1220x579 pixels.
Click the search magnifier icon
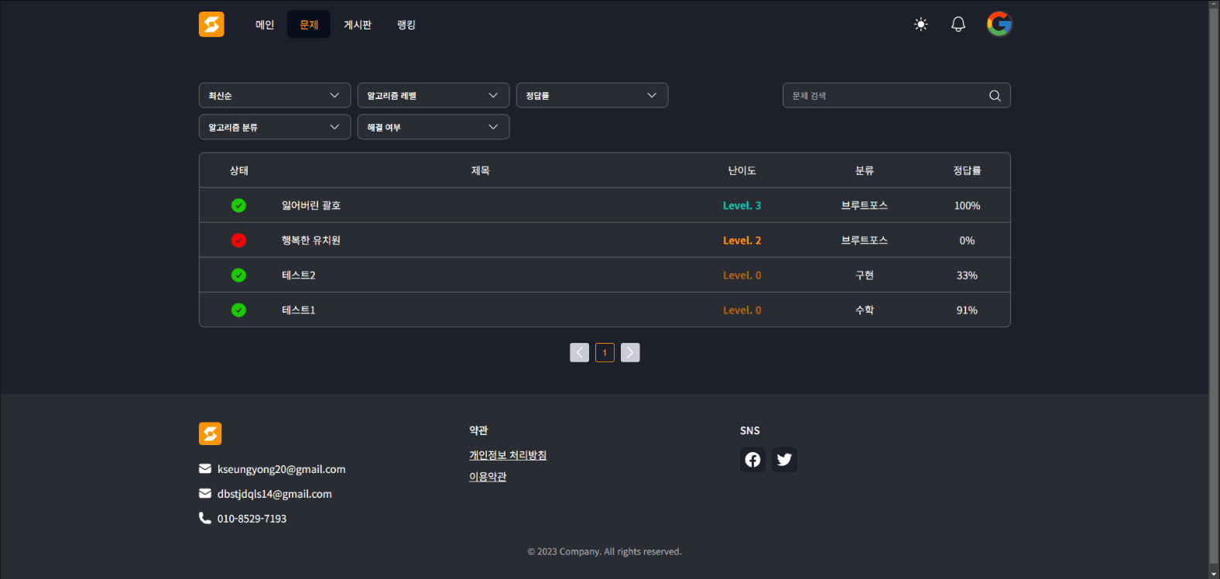pyautogui.click(x=995, y=96)
